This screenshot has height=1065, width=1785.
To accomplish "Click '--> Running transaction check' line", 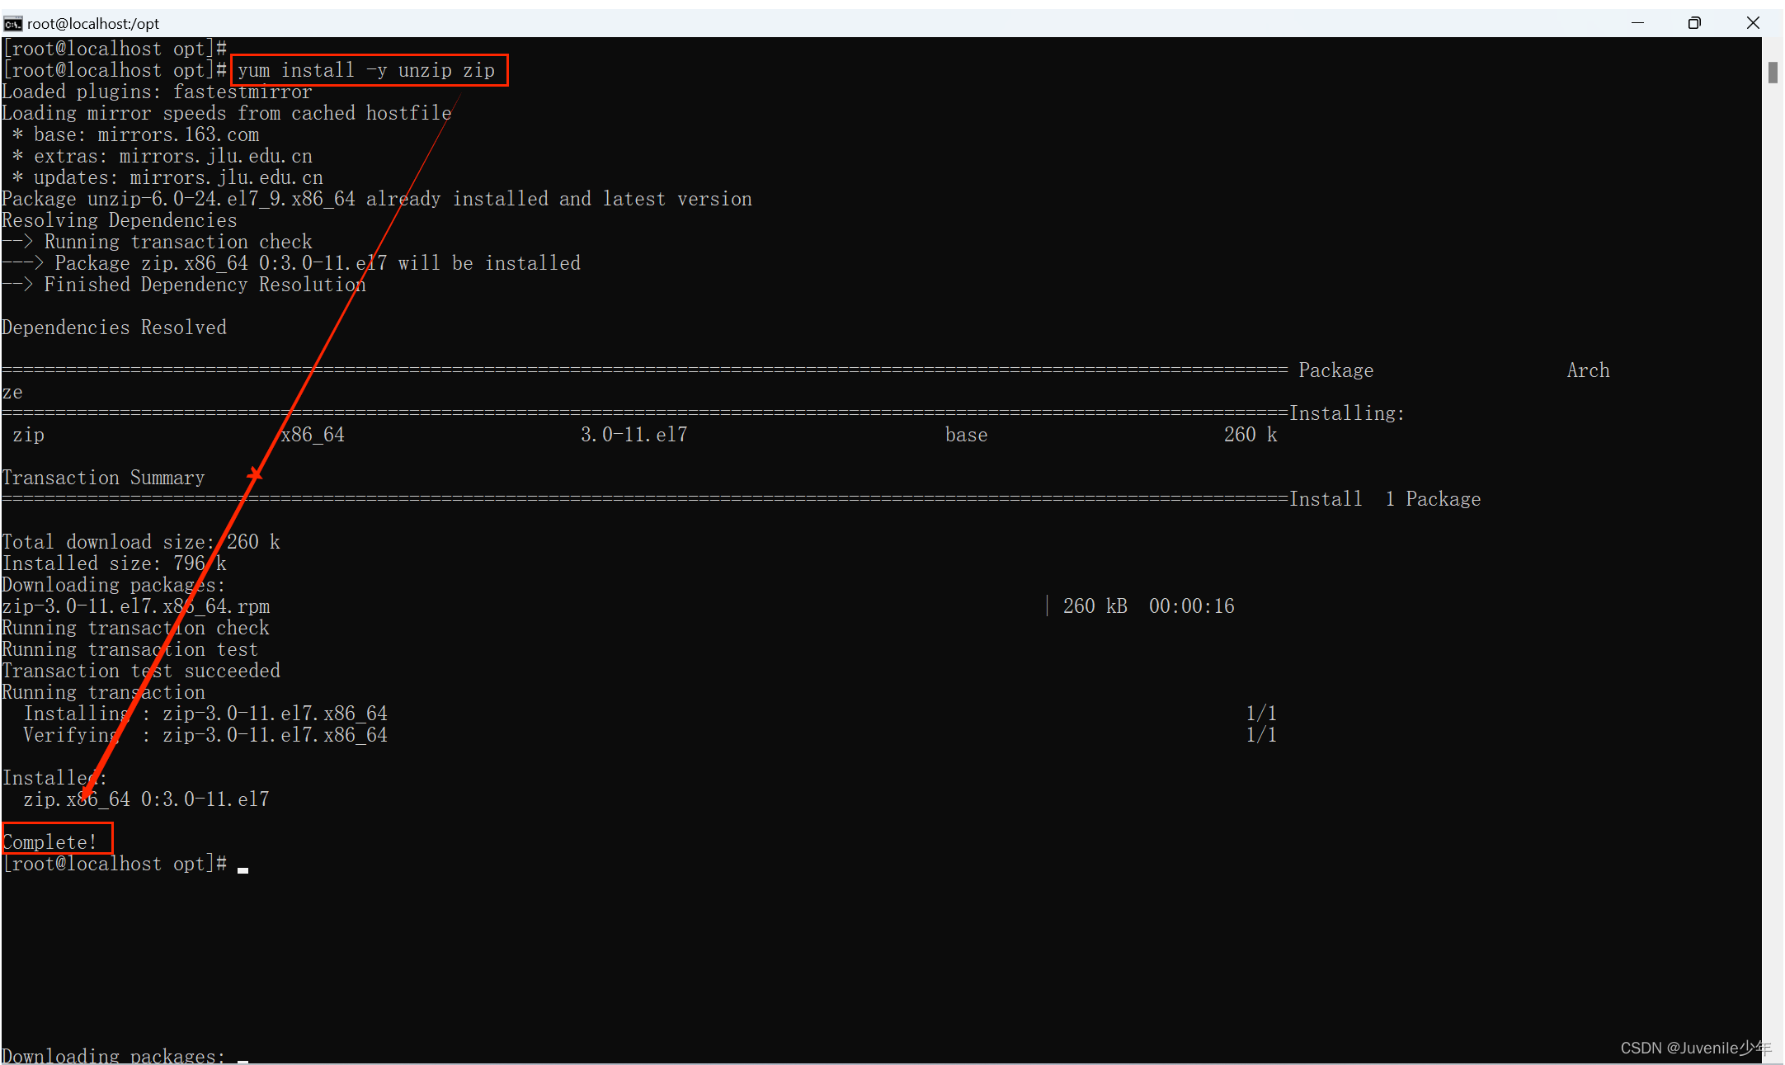I will [158, 242].
